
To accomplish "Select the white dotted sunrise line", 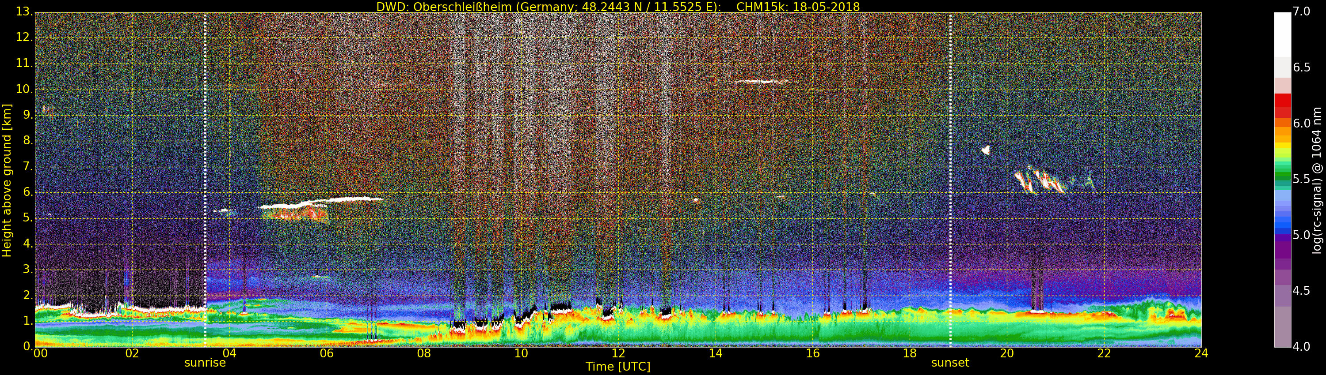I will click(205, 180).
